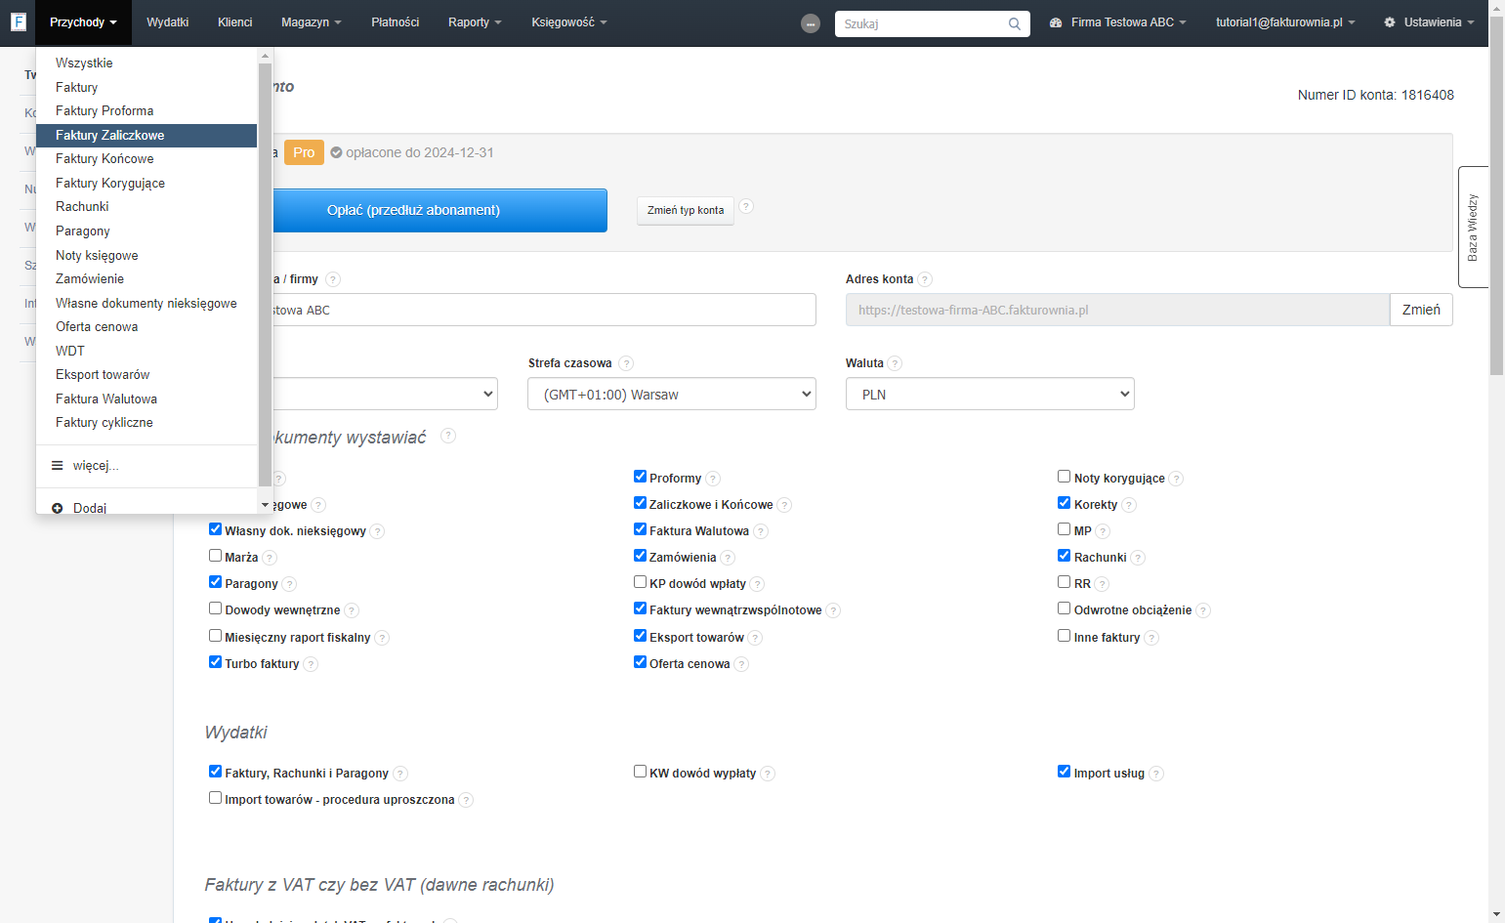Click the Zmień typ konta button
1505x923 pixels.
(x=686, y=210)
